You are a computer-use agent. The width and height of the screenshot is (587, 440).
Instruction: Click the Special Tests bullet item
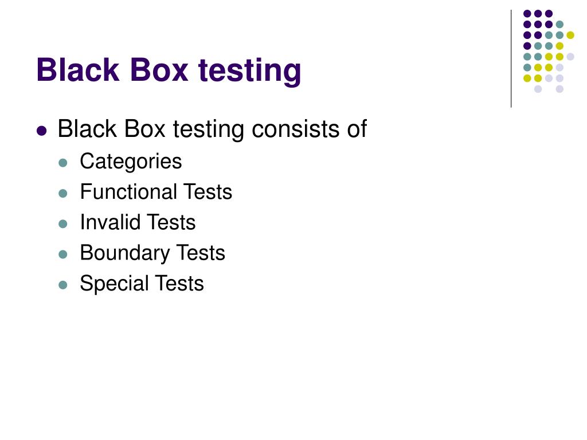coord(142,283)
